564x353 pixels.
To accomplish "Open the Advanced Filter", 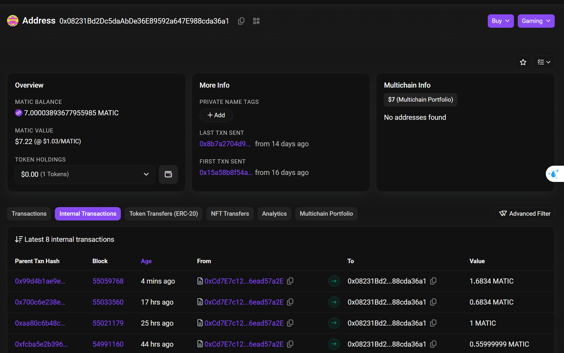I will pyautogui.click(x=525, y=214).
